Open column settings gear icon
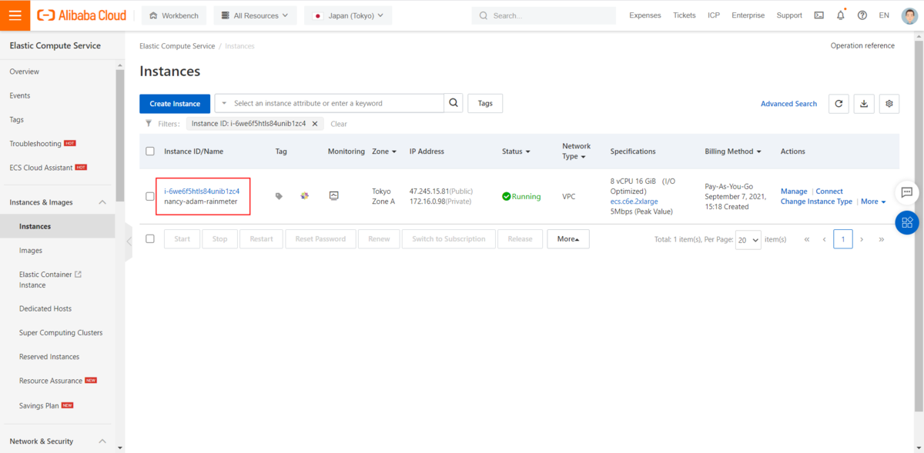The width and height of the screenshot is (924, 453). [x=889, y=104]
